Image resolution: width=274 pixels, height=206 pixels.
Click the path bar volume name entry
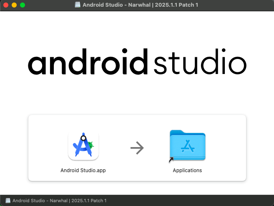(59, 201)
